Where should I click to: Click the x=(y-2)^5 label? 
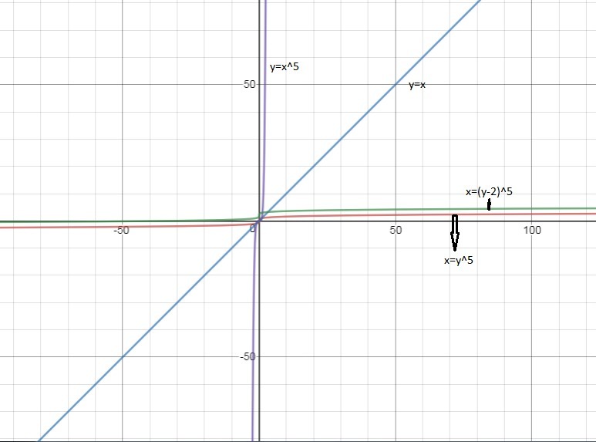[489, 191]
